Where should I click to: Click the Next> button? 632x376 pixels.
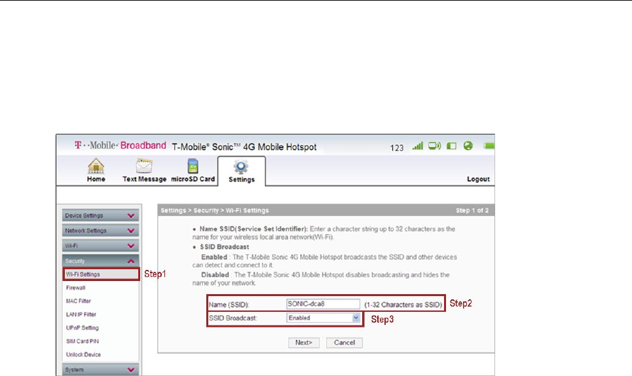coord(304,343)
